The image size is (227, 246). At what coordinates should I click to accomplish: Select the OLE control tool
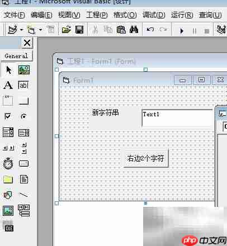[x=8, y=226]
